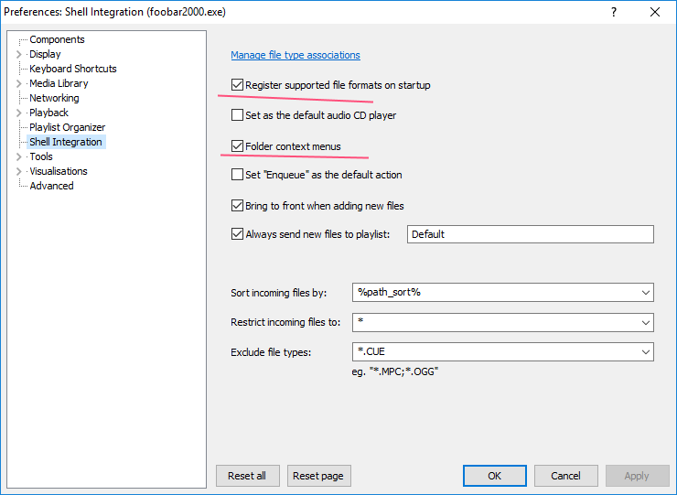
Task: Expand the Display tree node
Action: tap(19, 54)
